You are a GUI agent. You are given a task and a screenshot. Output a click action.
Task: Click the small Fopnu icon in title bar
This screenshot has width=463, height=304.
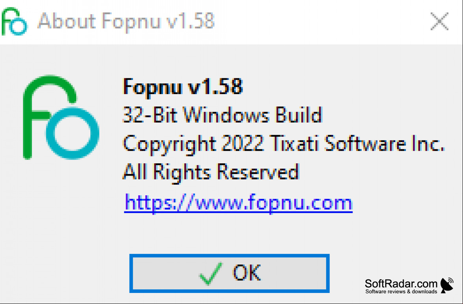point(14,21)
